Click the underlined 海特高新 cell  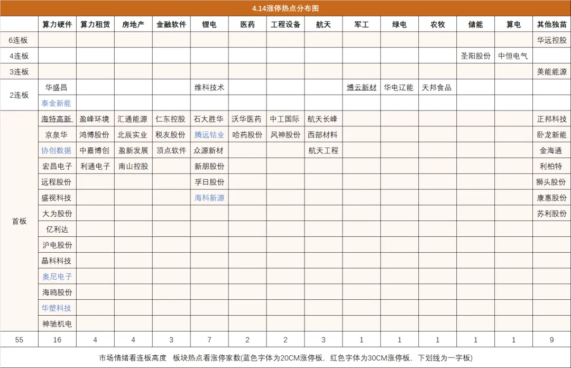[x=57, y=119]
